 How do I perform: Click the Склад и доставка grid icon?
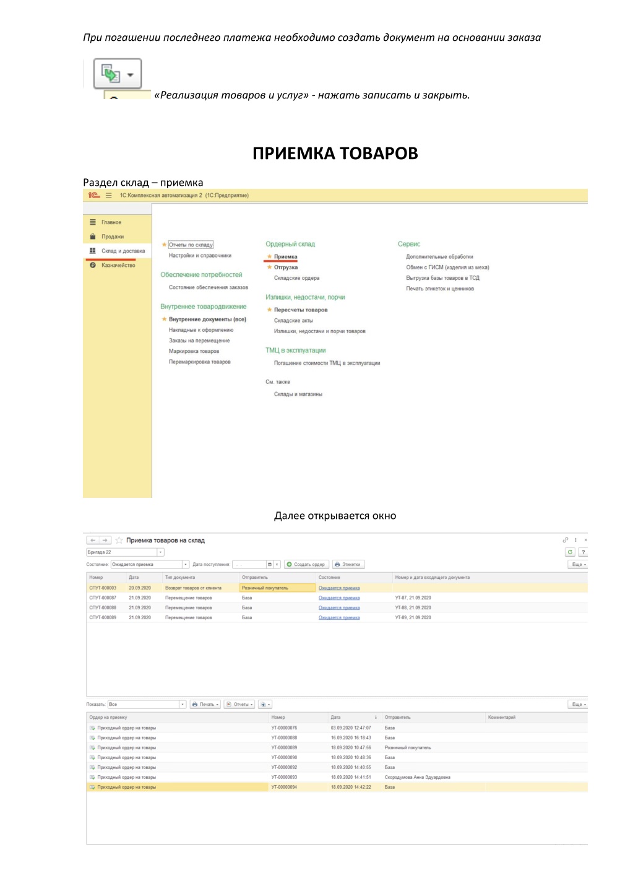[93, 251]
